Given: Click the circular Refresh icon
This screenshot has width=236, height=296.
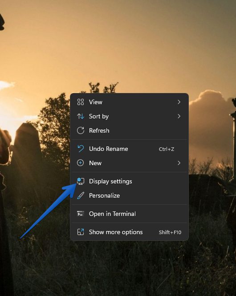Looking at the screenshot, I should 81,130.
